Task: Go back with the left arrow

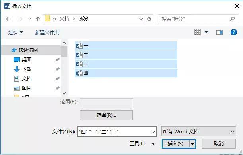Action: [8, 19]
